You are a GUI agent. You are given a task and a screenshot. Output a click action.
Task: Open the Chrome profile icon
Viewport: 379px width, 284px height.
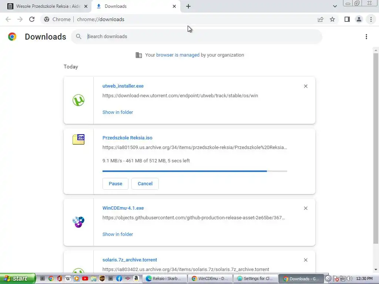[359, 19]
